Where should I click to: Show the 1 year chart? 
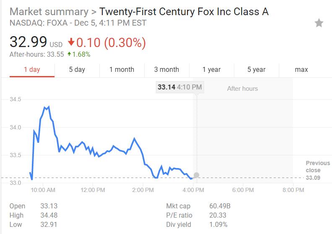point(211,69)
